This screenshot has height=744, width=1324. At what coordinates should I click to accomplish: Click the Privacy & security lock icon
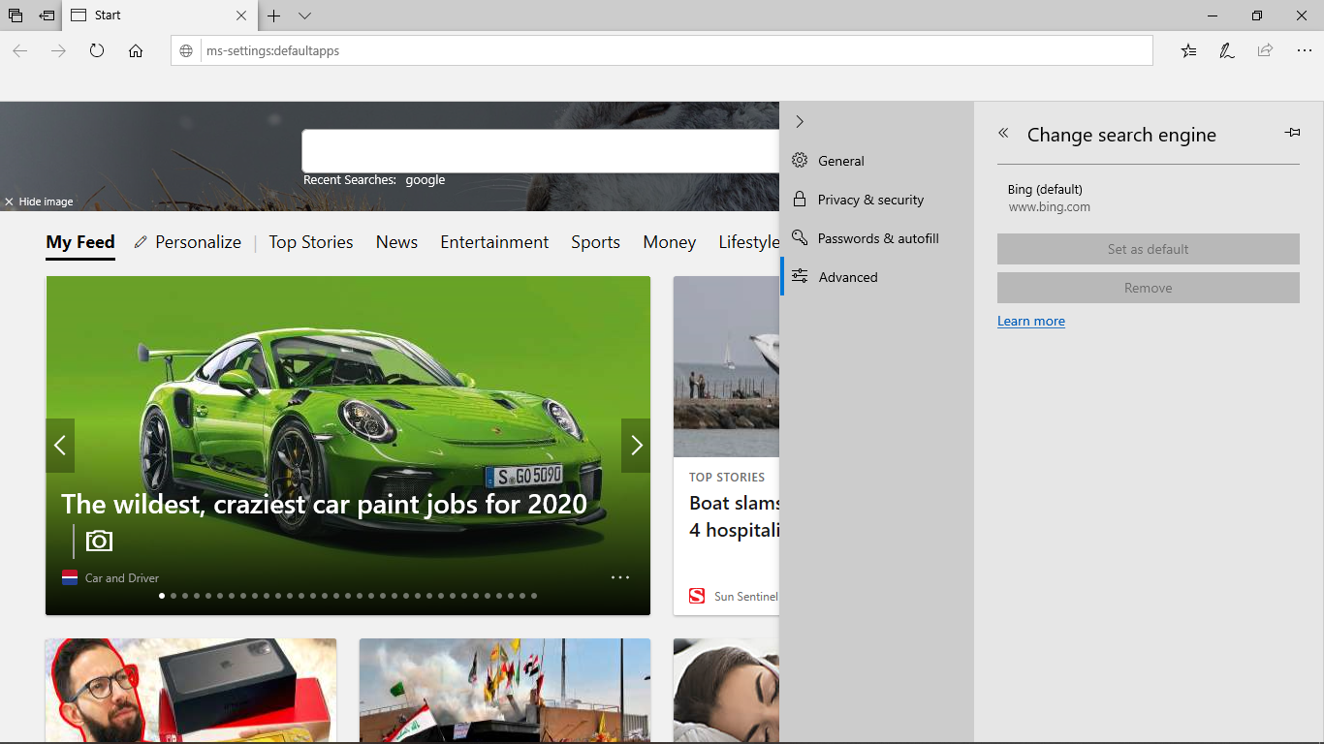pyautogui.click(x=800, y=199)
